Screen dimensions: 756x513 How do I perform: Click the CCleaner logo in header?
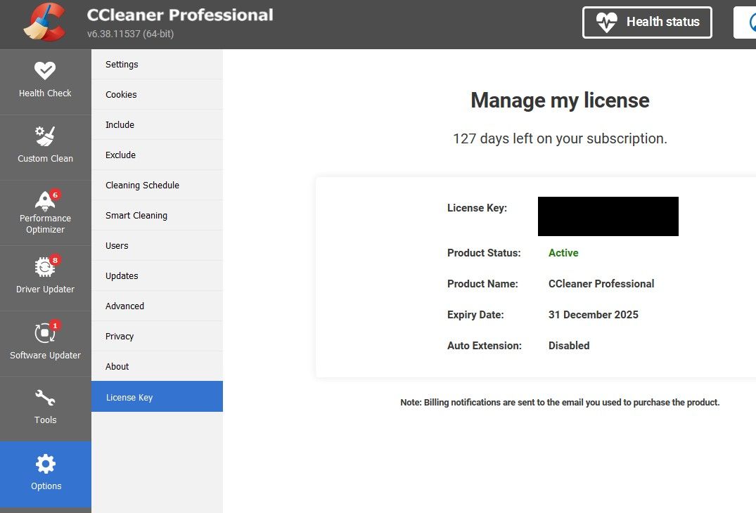click(44, 23)
